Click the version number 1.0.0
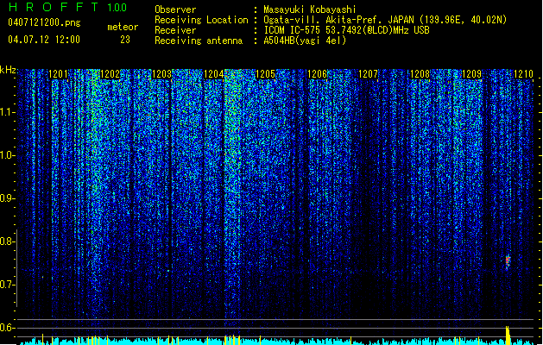This screenshot has height=345, width=543. [x=117, y=8]
